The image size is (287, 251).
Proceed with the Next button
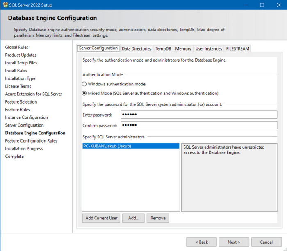click(x=234, y=242)
